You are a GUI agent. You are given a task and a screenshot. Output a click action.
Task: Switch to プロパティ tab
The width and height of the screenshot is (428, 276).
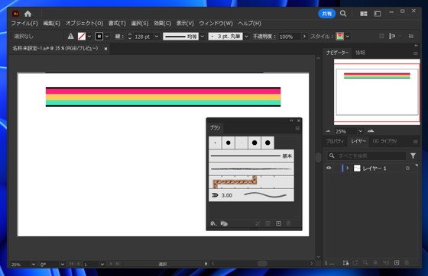click(335, 141)
